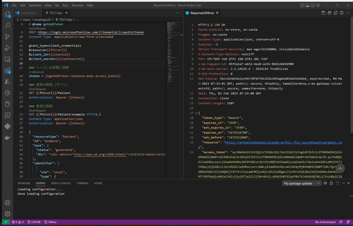
Task: Open the Selection menu
Action: 35,5
